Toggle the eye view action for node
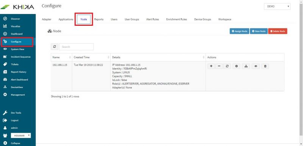 (256, 66)
